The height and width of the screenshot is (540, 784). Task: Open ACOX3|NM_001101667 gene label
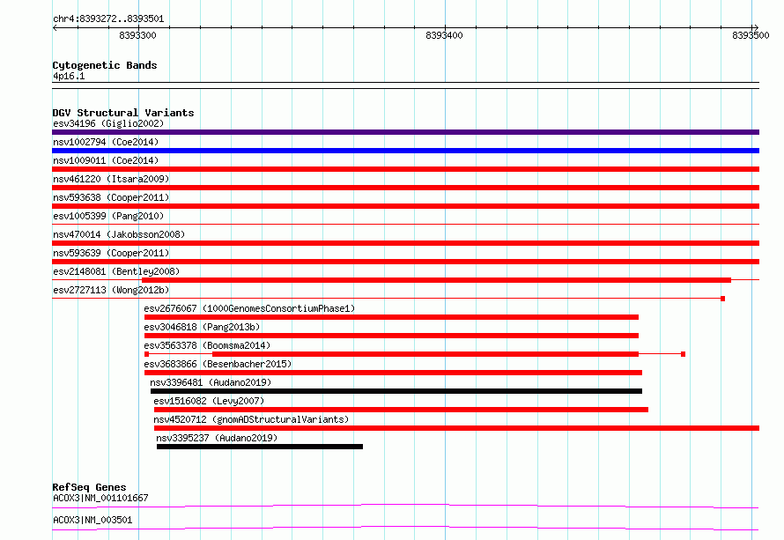pos(100,498)
